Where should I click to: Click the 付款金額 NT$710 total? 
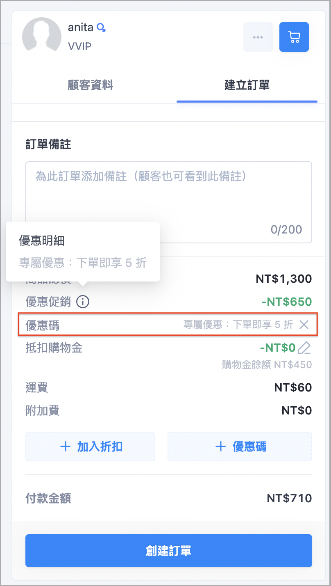point(289,499)
